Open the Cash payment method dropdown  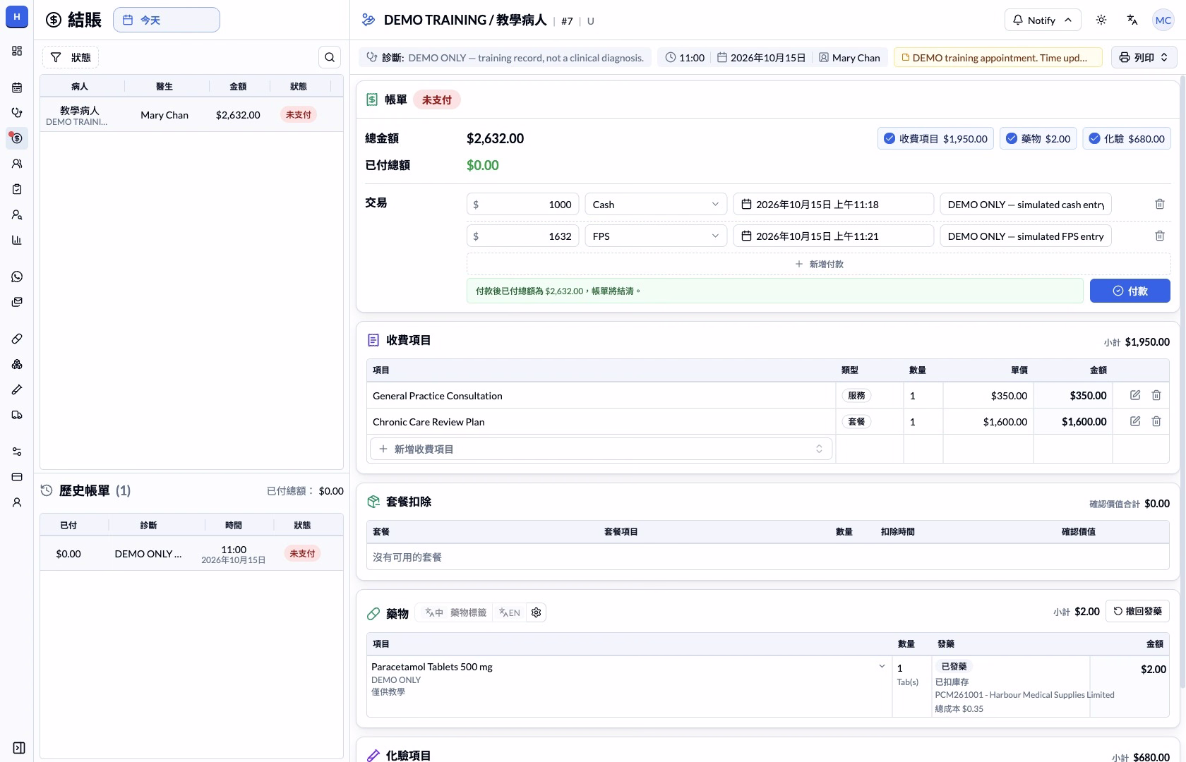tap(656, 204)
